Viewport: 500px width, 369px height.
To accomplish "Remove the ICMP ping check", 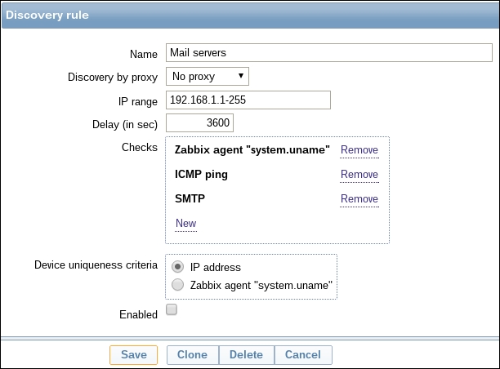I will tap(359, 175).
